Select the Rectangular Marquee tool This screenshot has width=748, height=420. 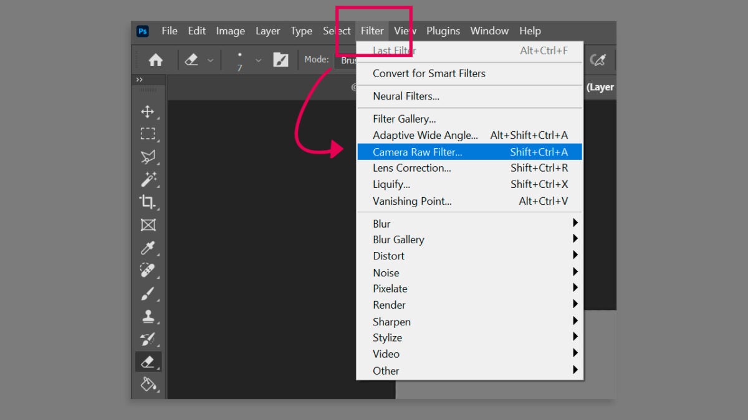[x=148, y=134]
